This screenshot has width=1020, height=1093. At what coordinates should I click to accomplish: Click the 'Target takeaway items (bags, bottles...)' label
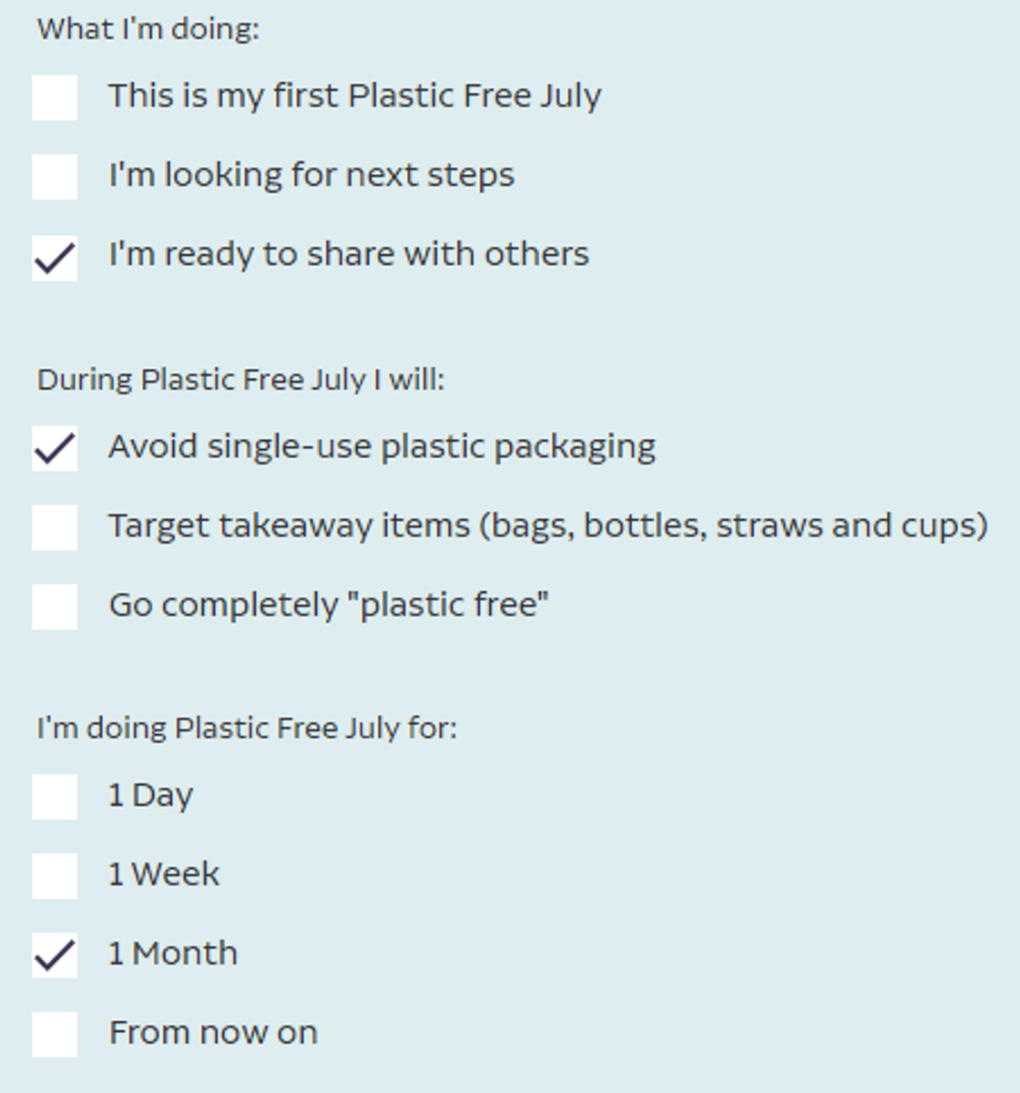548,526
